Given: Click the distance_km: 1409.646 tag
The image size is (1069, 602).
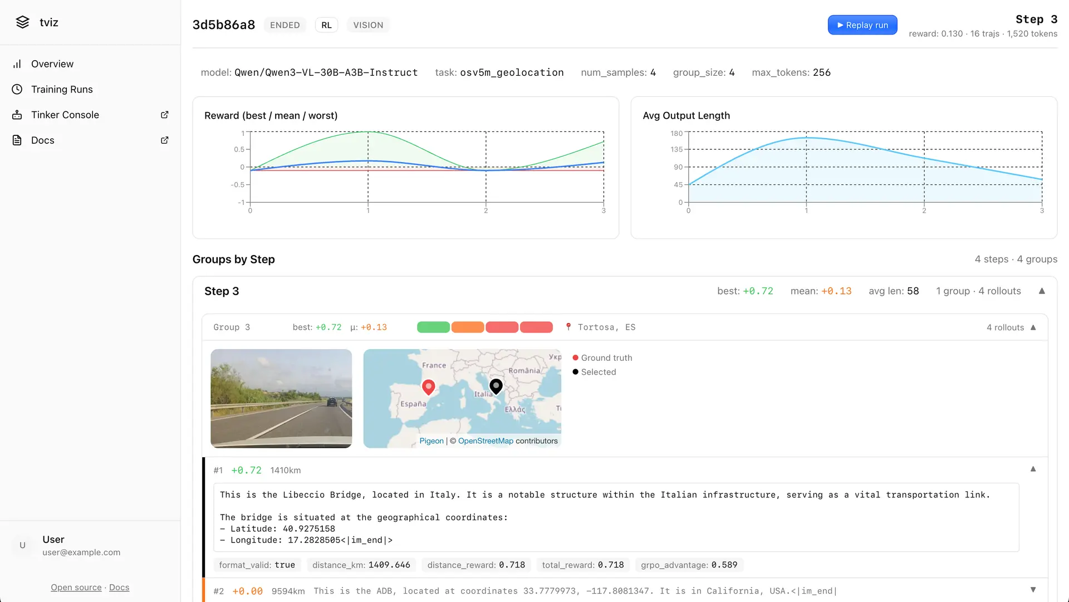Looking at the screenshot, I should [x=361, y=565].
